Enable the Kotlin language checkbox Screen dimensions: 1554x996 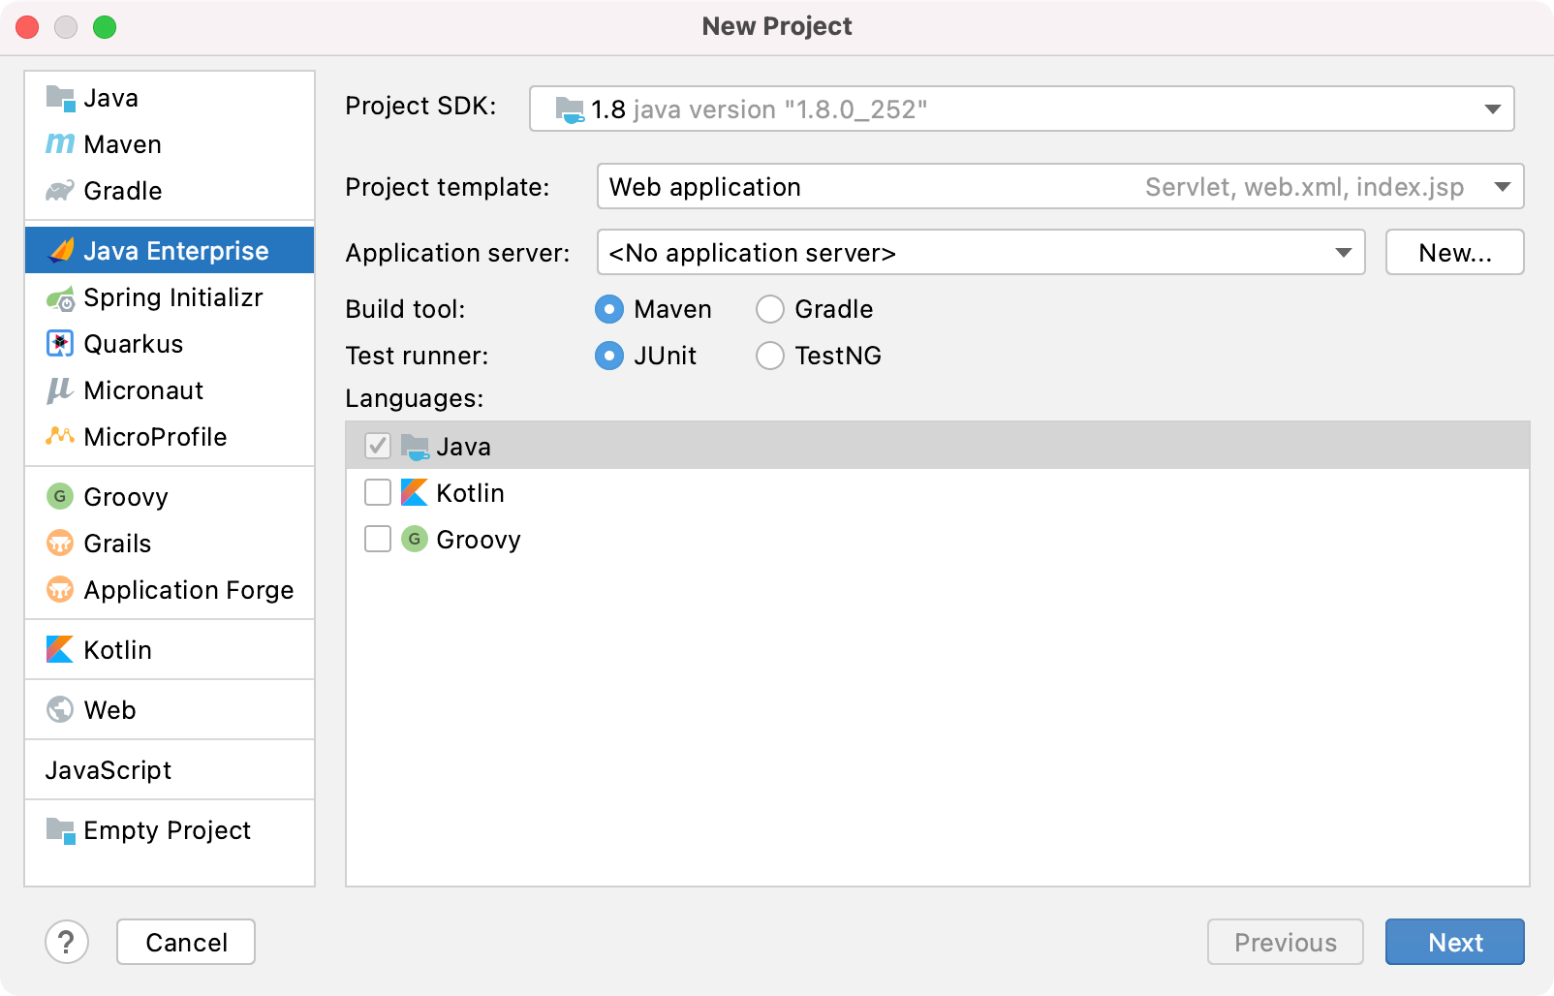tap(378, 492)
